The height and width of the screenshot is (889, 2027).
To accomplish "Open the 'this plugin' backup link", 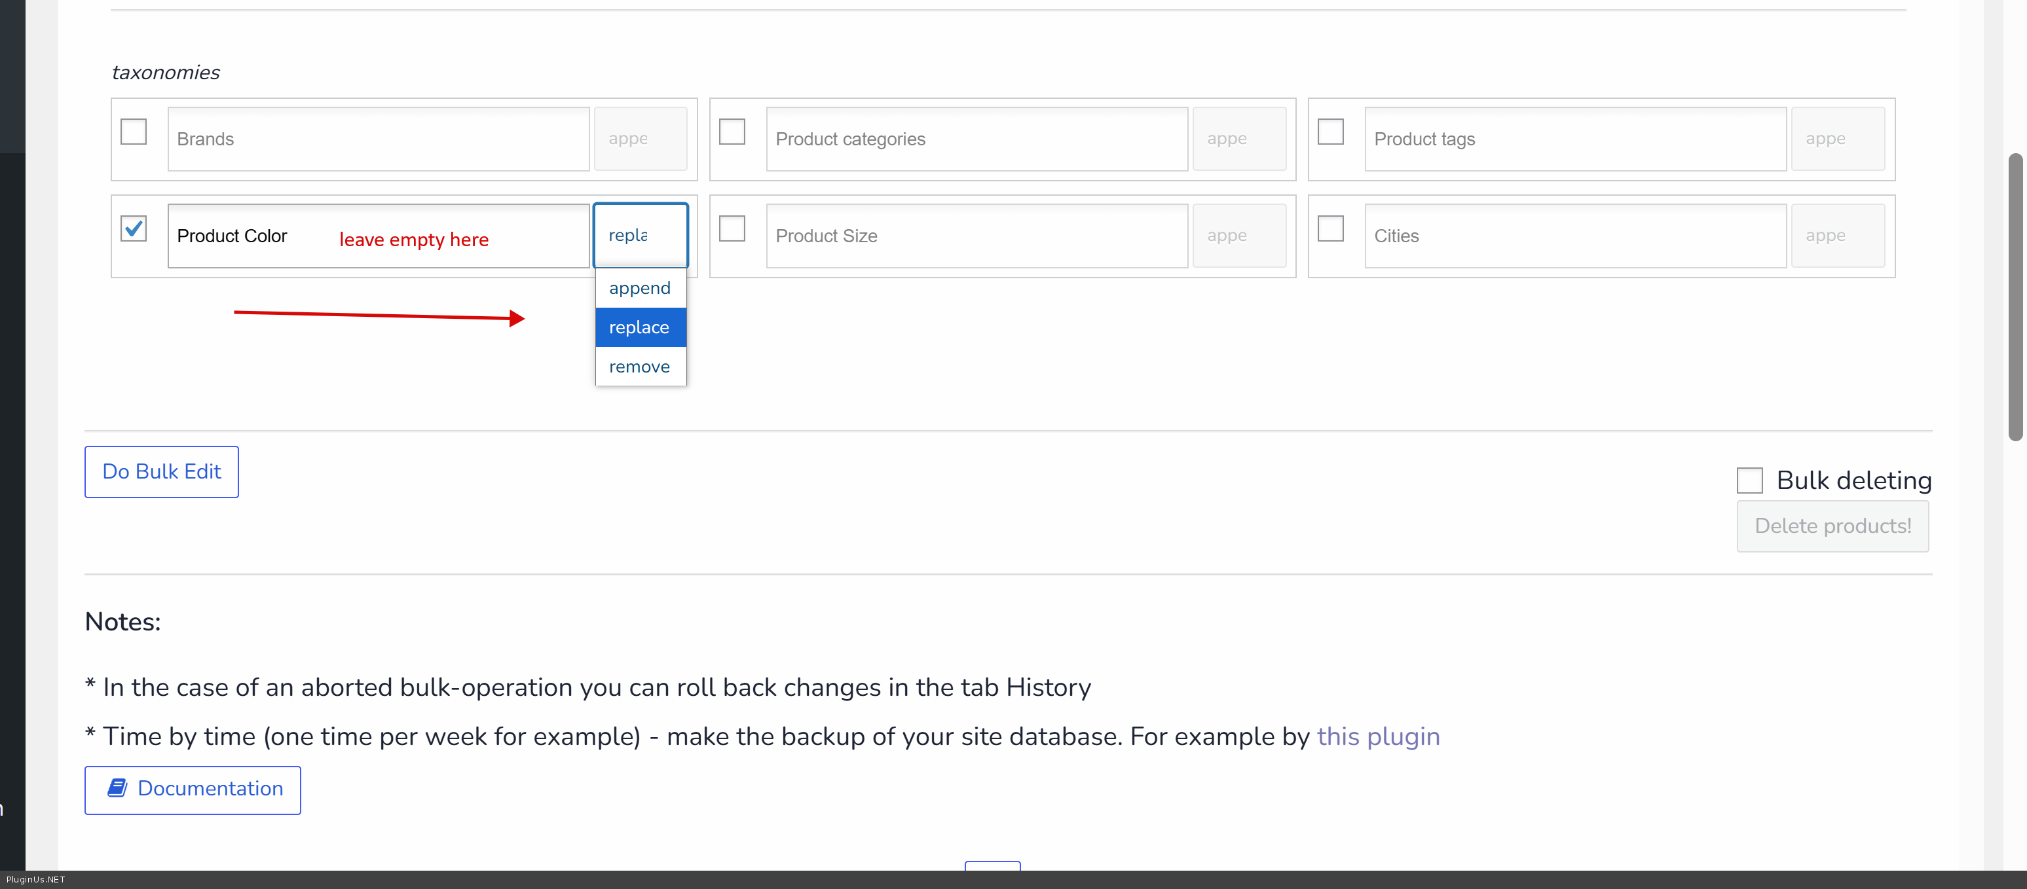I will point(1378,736).
